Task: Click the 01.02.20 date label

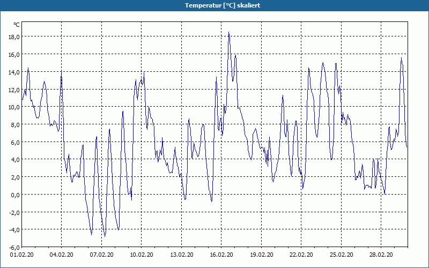Action: (22, 255)
